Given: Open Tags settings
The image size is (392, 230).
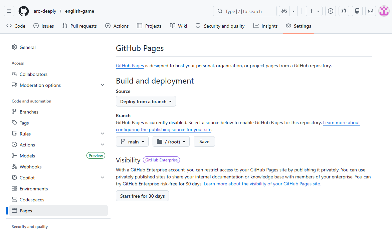Looking at the screenshot, I should click(58, 123).
